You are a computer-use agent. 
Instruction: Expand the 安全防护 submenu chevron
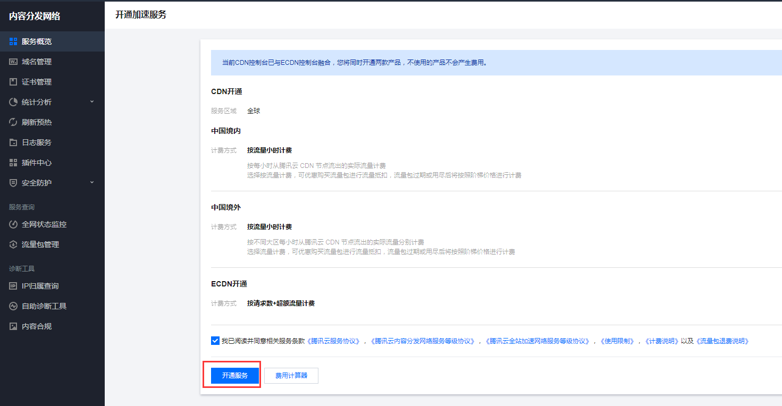(x=91, y=183)
